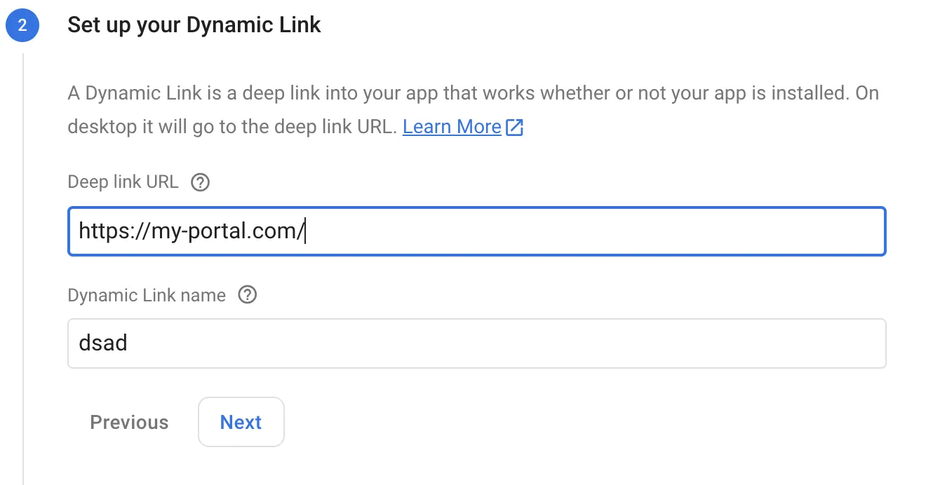Place cursor on the "dsad" text
947x485 pixels.
102,344
